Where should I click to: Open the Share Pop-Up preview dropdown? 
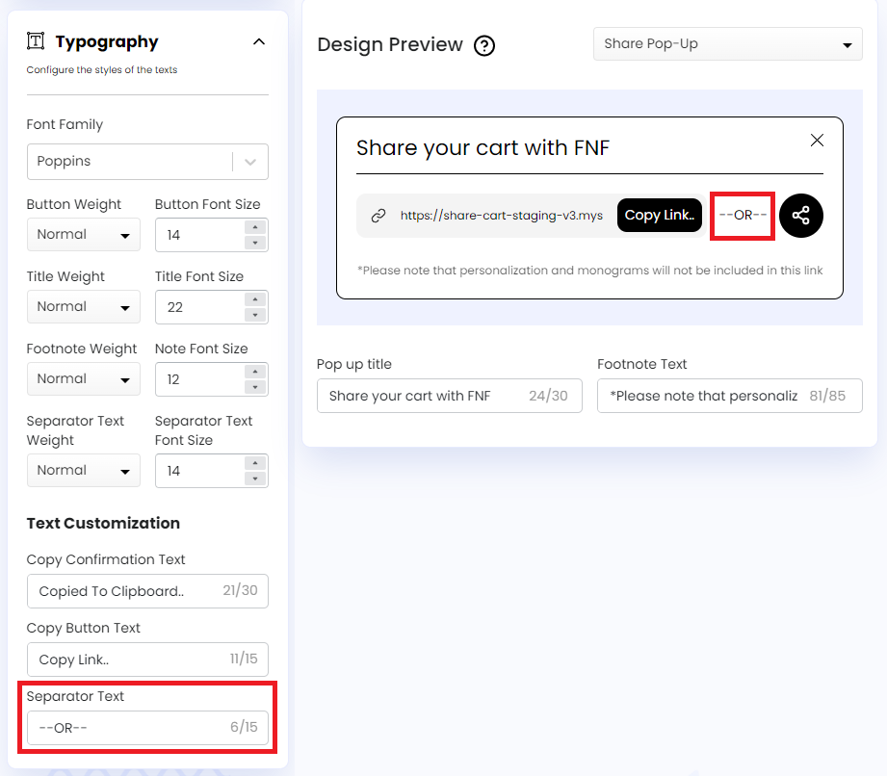[x=727, y=44]
